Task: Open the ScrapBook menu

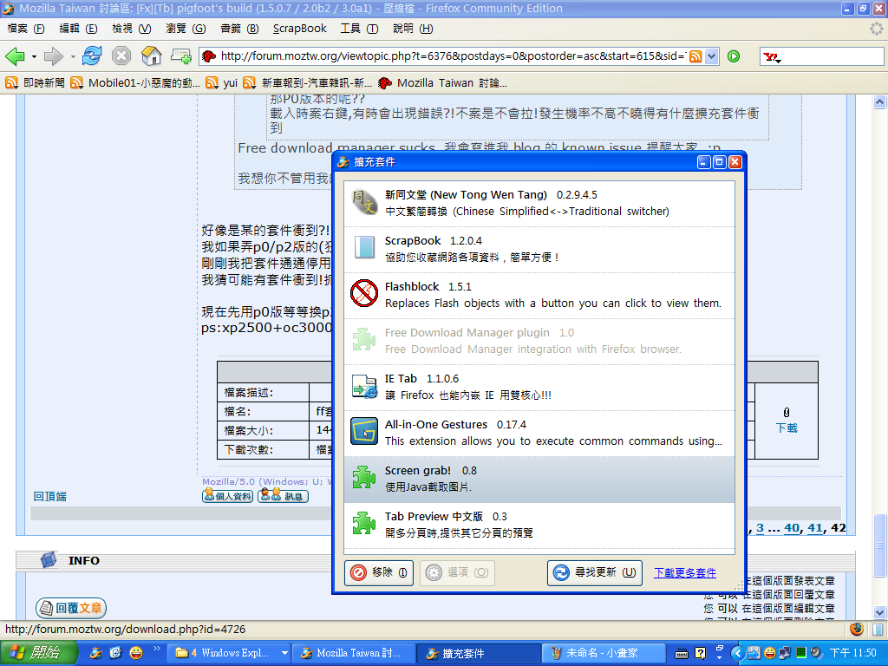Action: coord(299,29)
